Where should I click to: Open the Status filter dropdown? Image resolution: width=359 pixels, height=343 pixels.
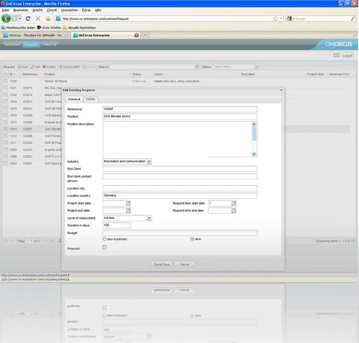point(257,67)
